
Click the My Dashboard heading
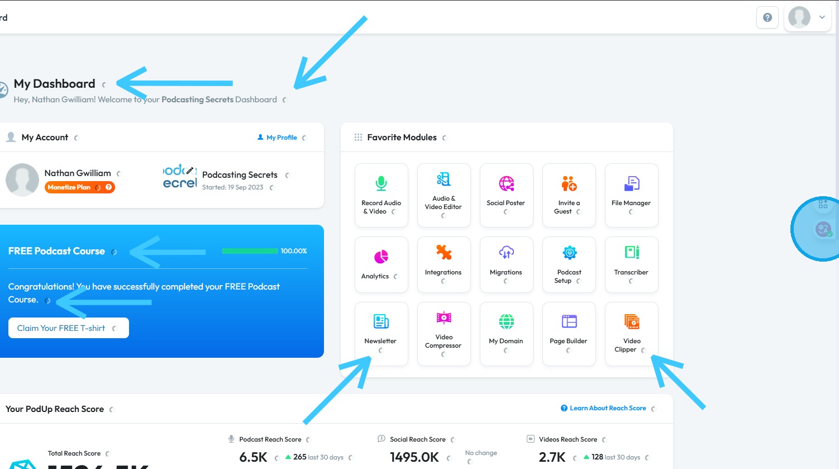click(55, 84)
